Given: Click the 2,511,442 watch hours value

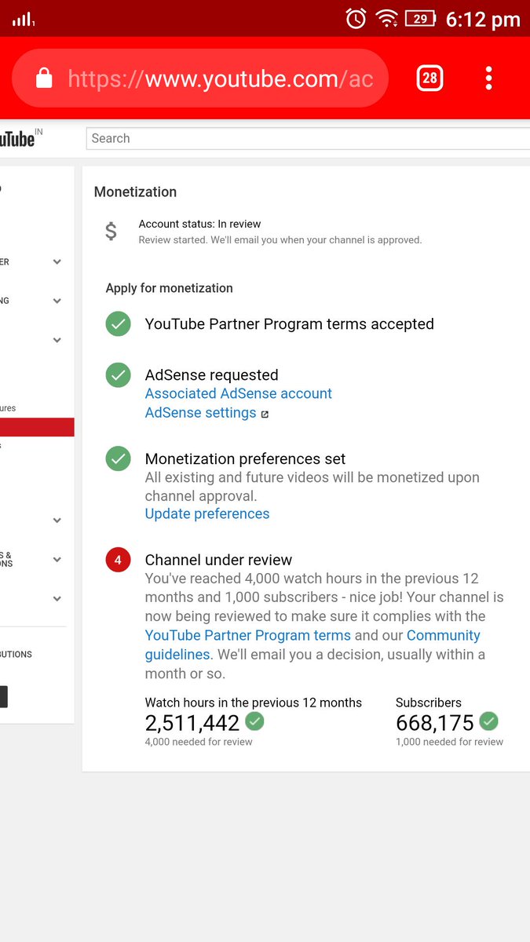Looking at the screenshot, I should point(192,723).
